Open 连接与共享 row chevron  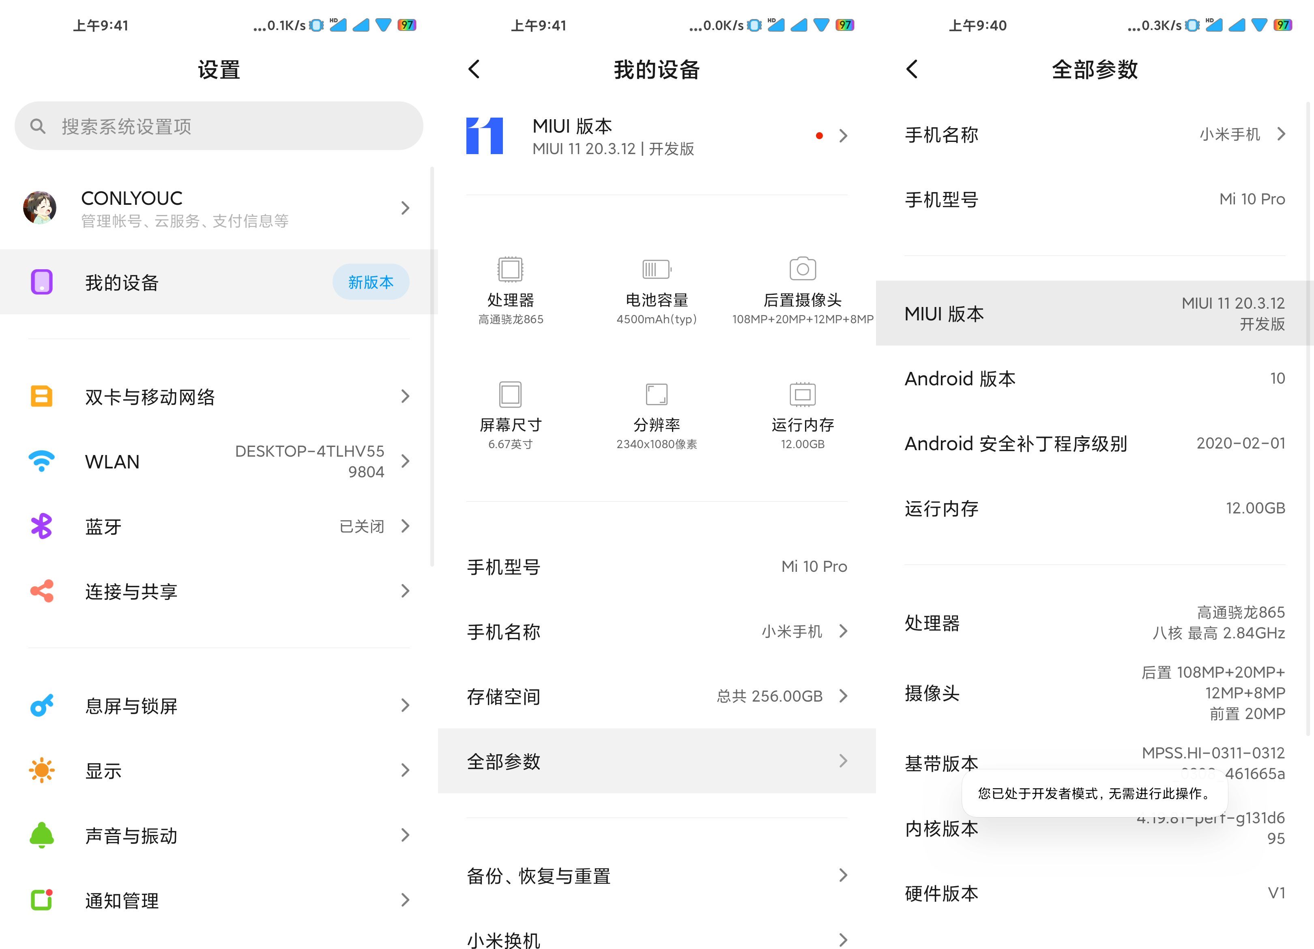[x=406, y=591]
